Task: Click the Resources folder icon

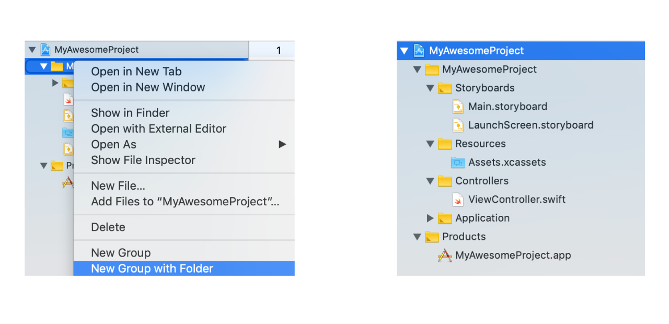Action: (445, 144)
